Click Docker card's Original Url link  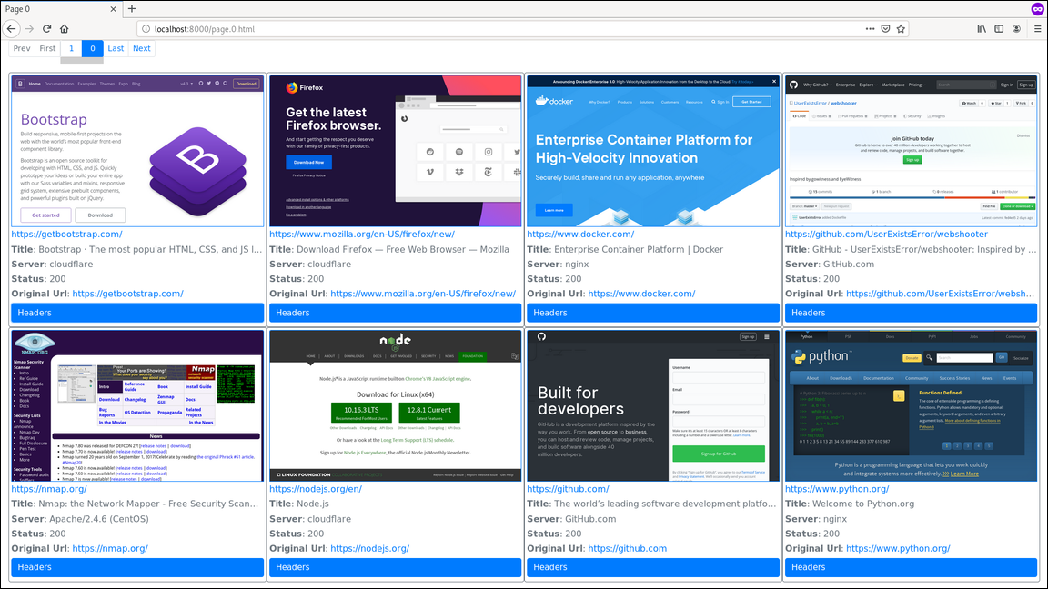(x=641, y=294)
